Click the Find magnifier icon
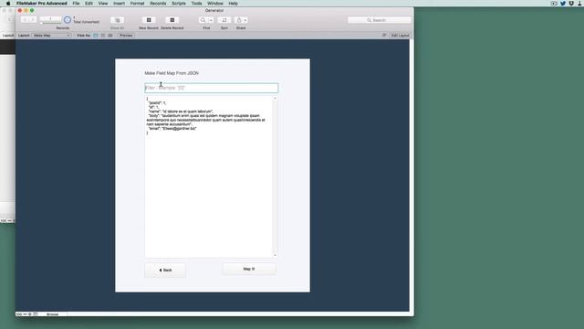This screenshot has width=584, height=329. pyautogui.click(x=203, y=20)
